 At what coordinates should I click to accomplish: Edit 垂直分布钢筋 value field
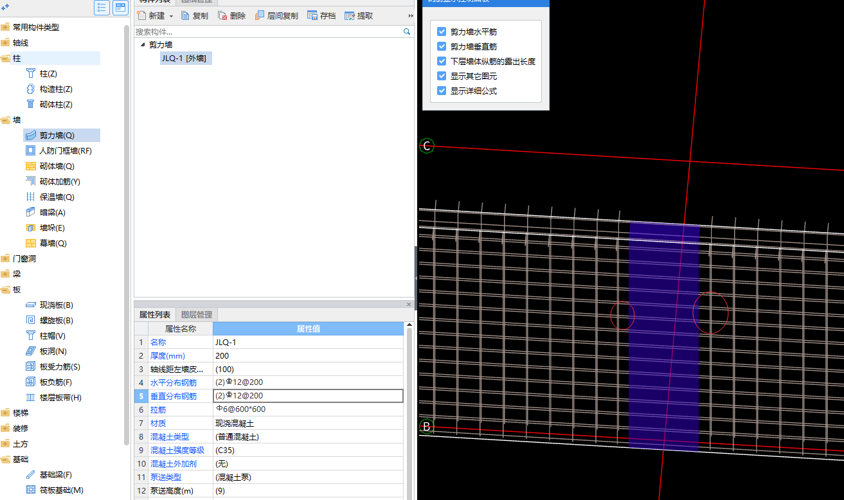pyautogui.click(x=308, y=396)
